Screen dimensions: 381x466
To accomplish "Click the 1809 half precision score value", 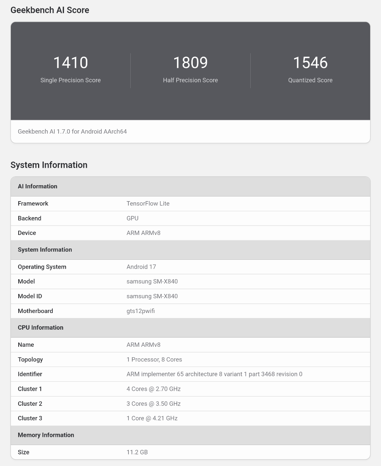I will 190,63.
